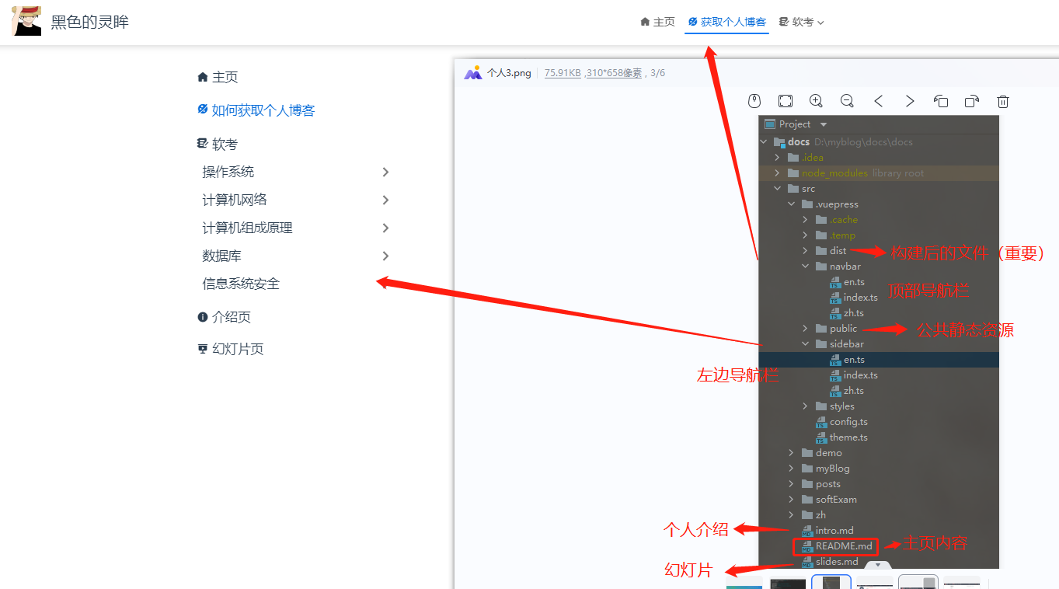Expand the public folder arrow

coord(805,329)
